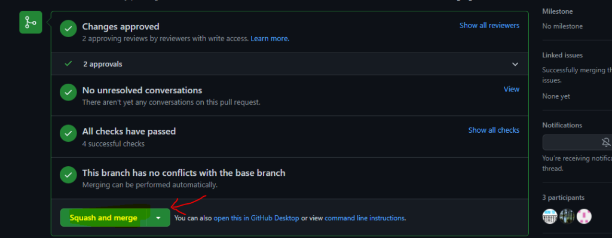Open the merge method dropdown arrow
The height and width of the screenshot is (238, 612).
pyautogui.click(x=158, y=218)
